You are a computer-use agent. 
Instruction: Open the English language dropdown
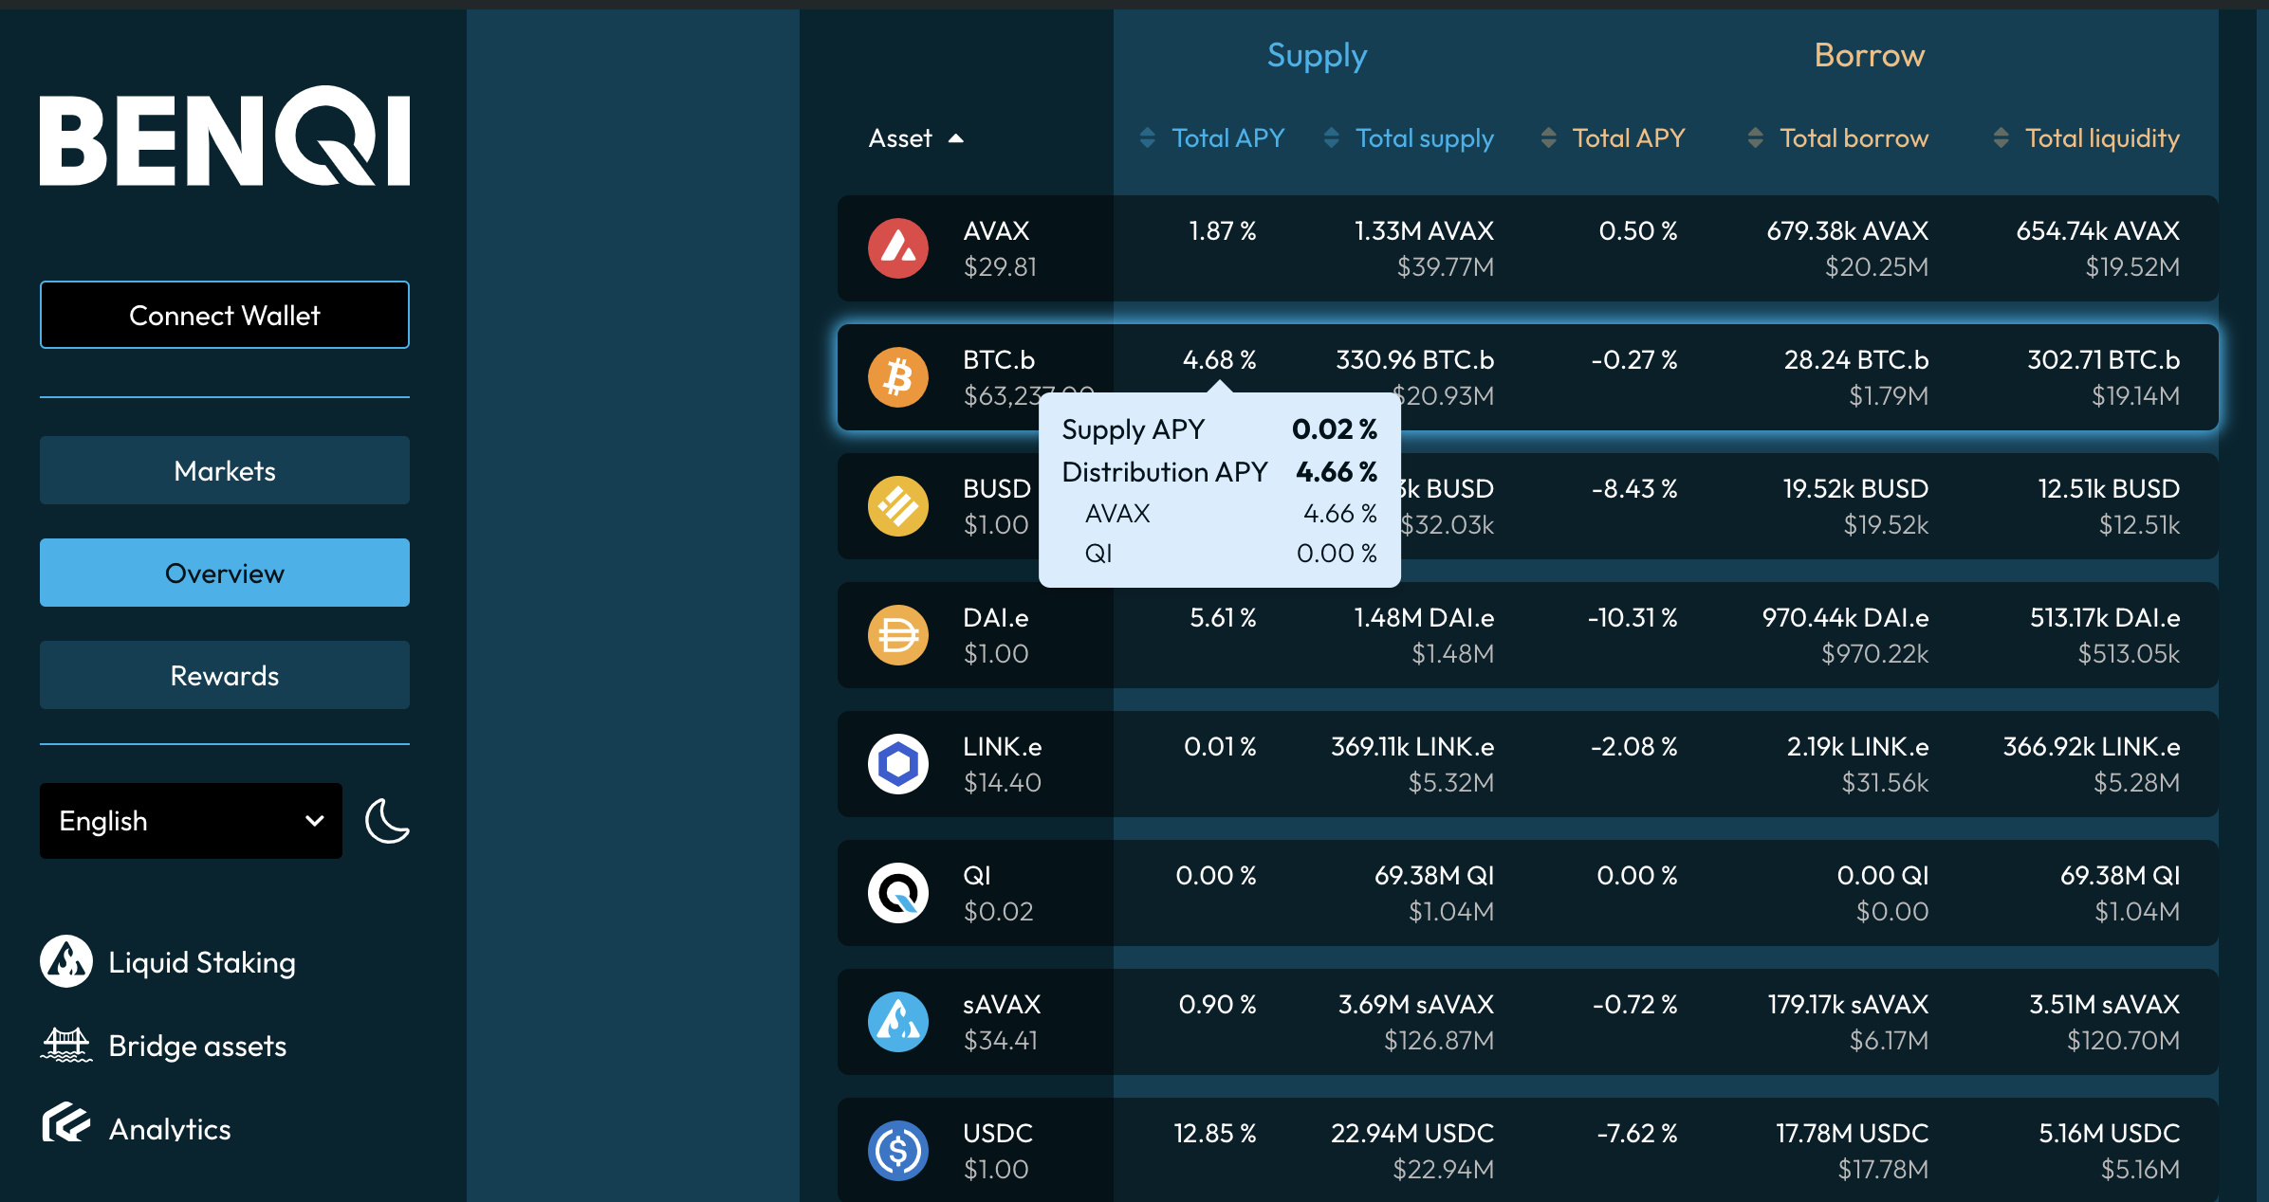point(191,821)
